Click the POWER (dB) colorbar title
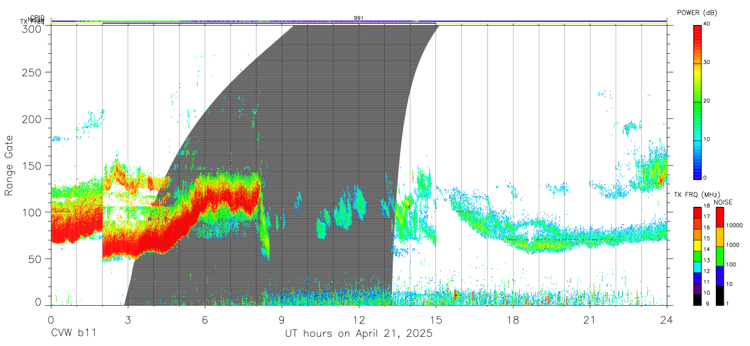The image size is (750, 346). pyautogui.click(x=697, y=13)
